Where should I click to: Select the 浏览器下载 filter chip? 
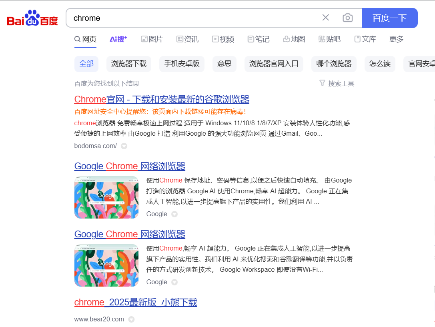129,64
